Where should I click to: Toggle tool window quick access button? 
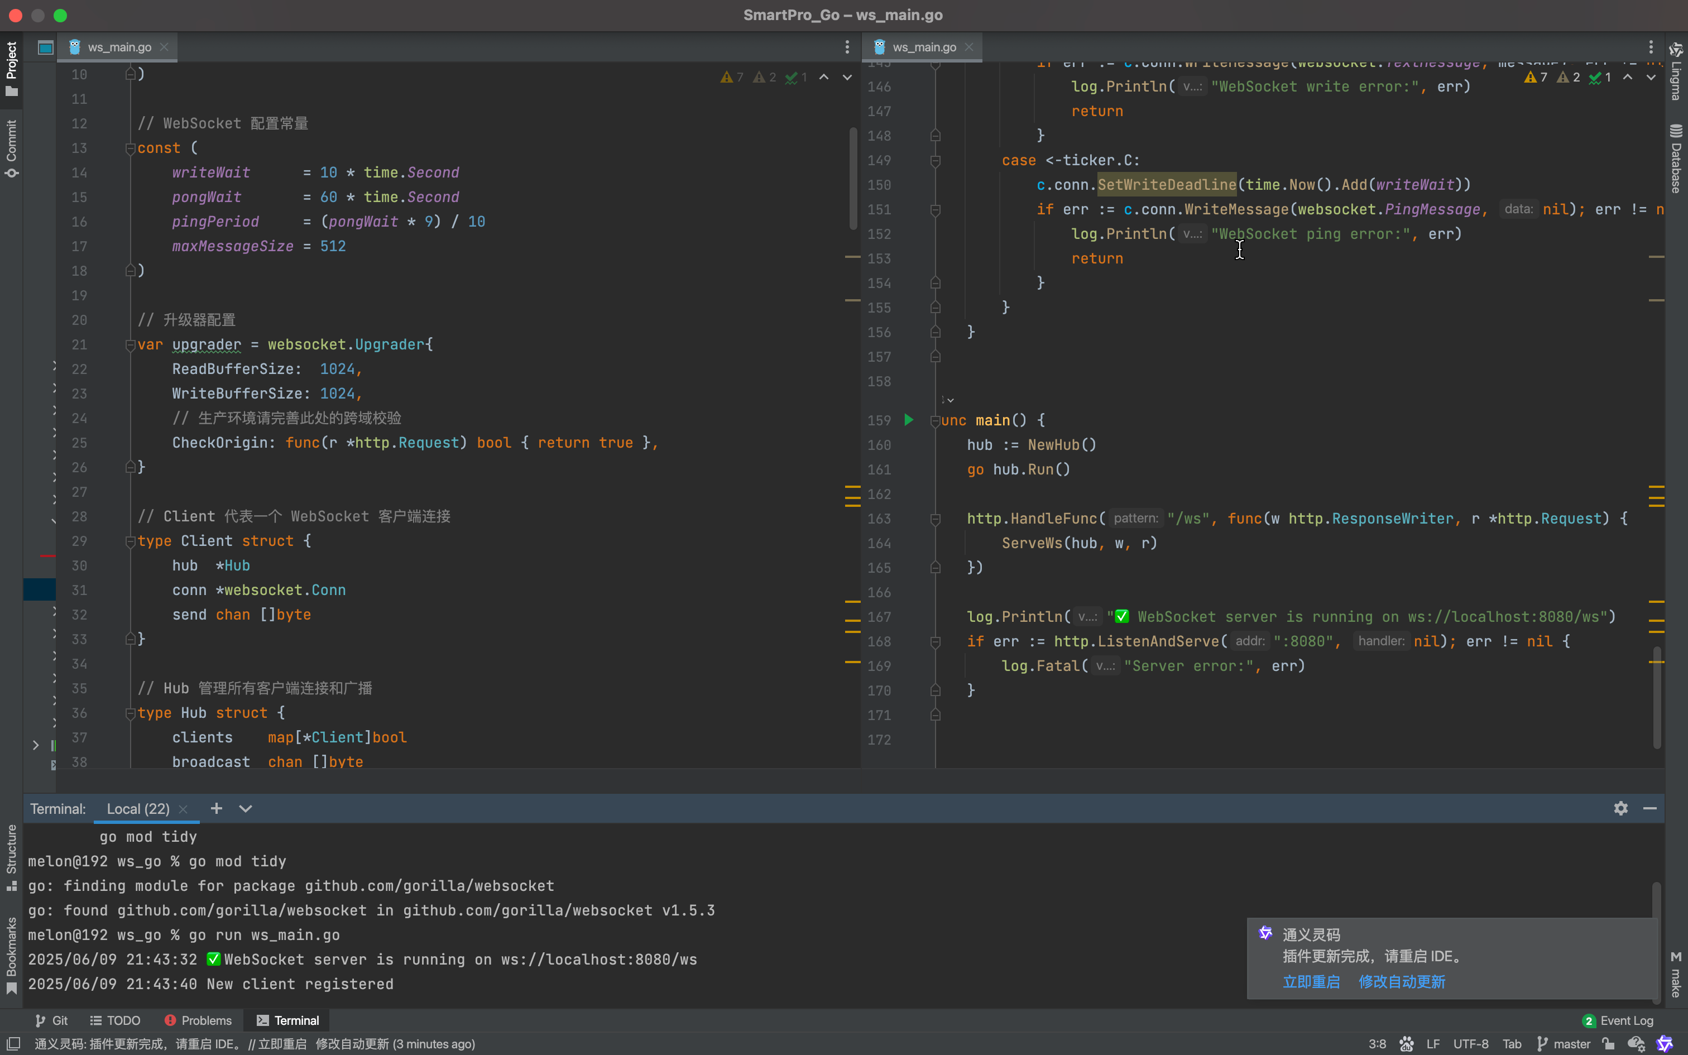(12, 1044)
